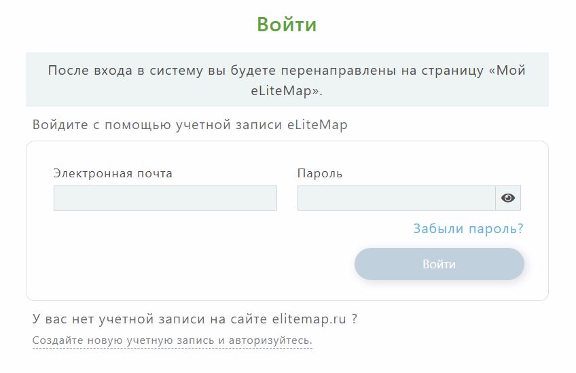The image size is (576, 373).
Task: Click the Электронная почта field label
Action: pyautogui.click(x=113, y=173)
